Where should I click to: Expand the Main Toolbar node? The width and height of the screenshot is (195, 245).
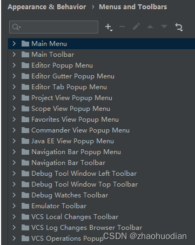pos(14,55)
